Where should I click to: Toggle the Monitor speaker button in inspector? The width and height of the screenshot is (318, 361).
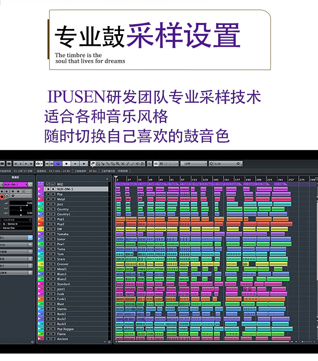(x=7, y=196)
